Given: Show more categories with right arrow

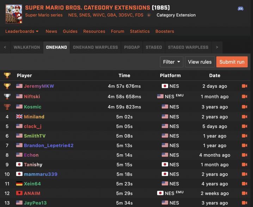Looking at the screenshot, I should point(217,47).
